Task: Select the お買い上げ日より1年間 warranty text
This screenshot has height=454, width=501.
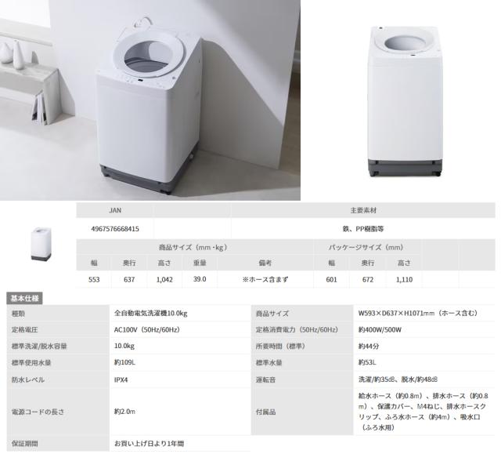Action: [x=150, y=444]
